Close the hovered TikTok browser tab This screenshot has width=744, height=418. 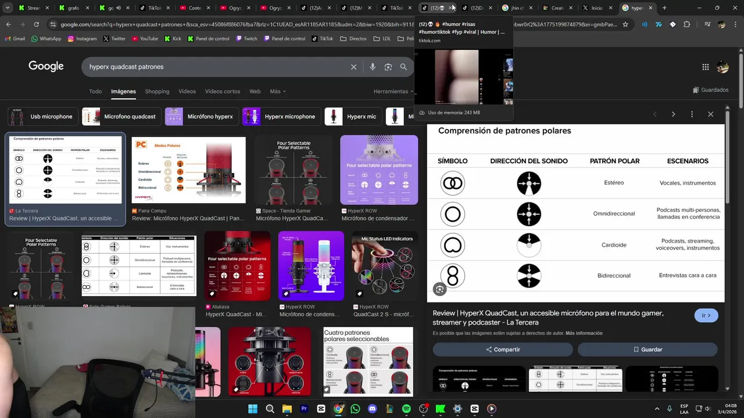pyautogui.click(x=450, y=8)
